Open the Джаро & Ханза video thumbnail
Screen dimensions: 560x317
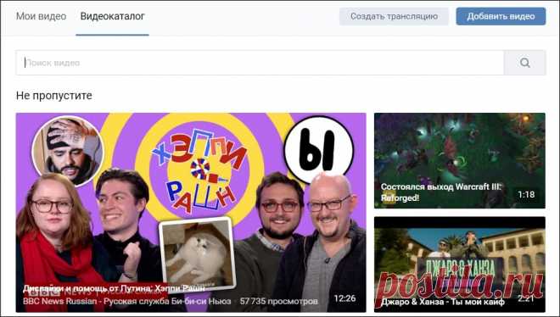460,264
